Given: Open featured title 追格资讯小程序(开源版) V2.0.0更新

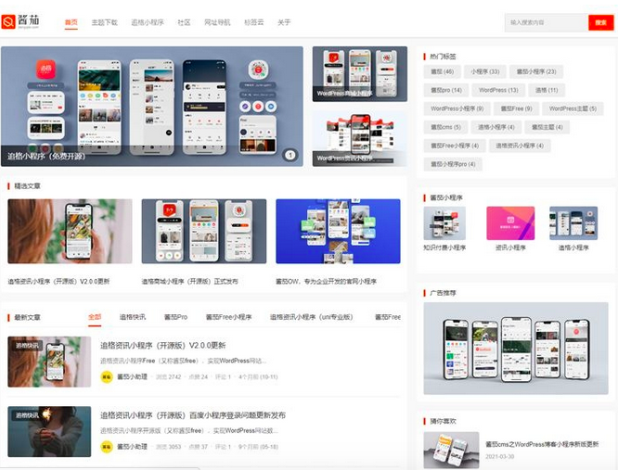Looking at the screenshot, I should click(58, 282).
